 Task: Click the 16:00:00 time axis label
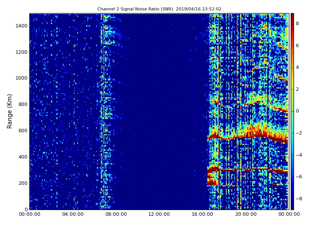(202, 214)
